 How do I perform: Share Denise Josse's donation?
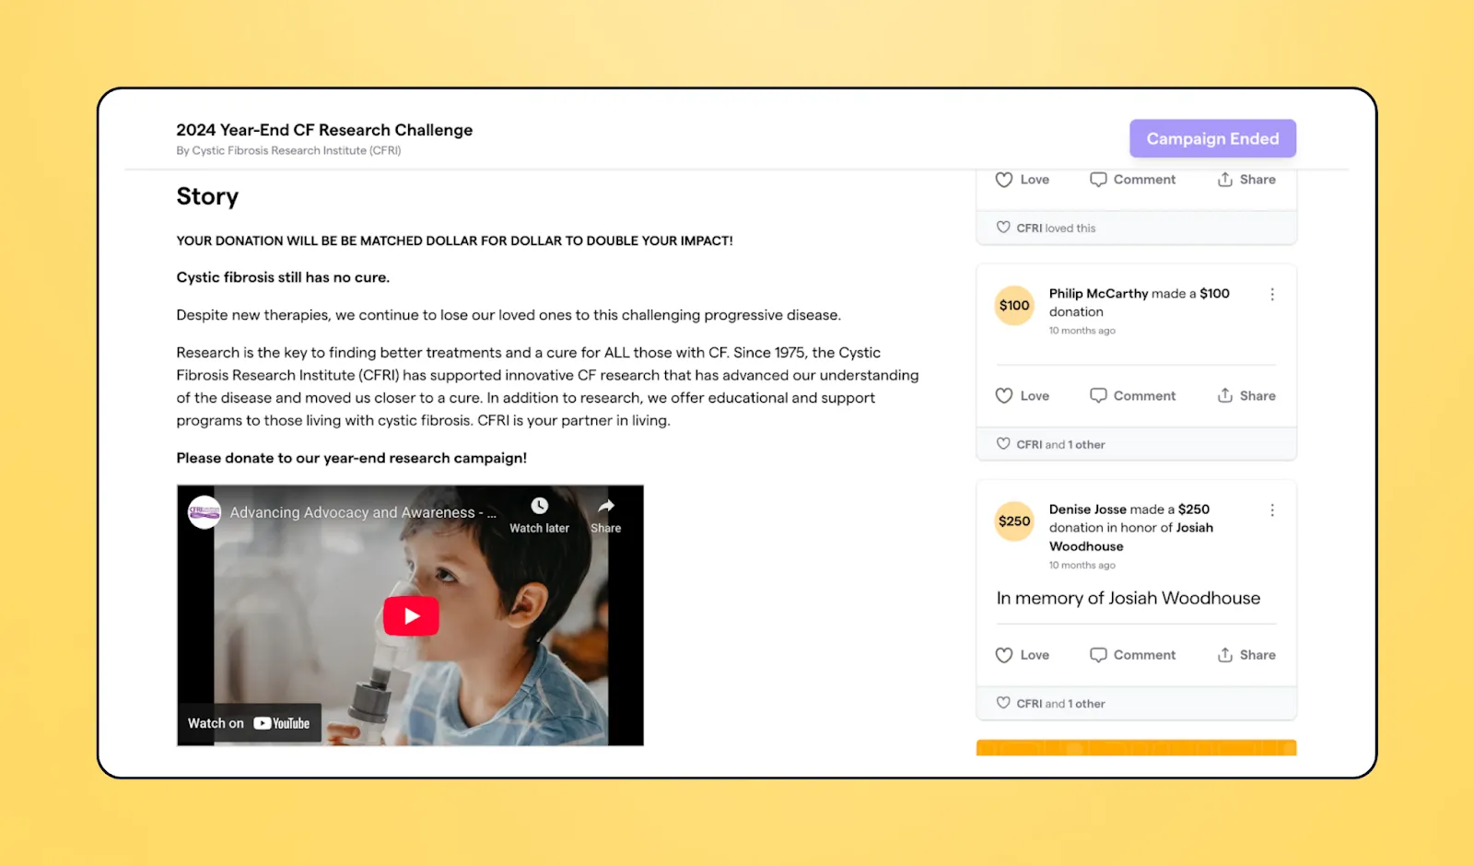[x=1246, y=655]
